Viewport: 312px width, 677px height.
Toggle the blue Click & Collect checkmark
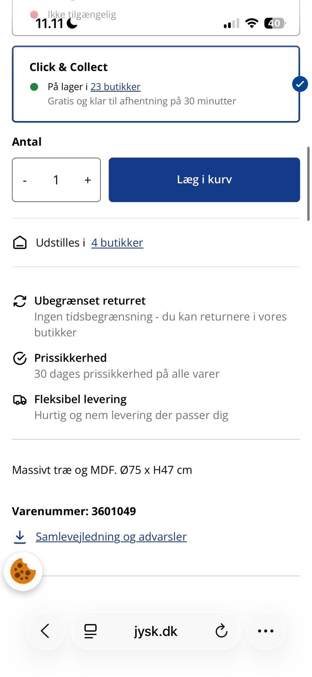pyautogui.click(x=300, y=84)
